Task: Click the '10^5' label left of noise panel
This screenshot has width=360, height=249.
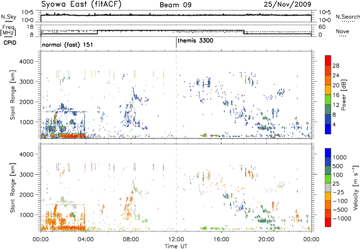Action: tap(27, 13)
